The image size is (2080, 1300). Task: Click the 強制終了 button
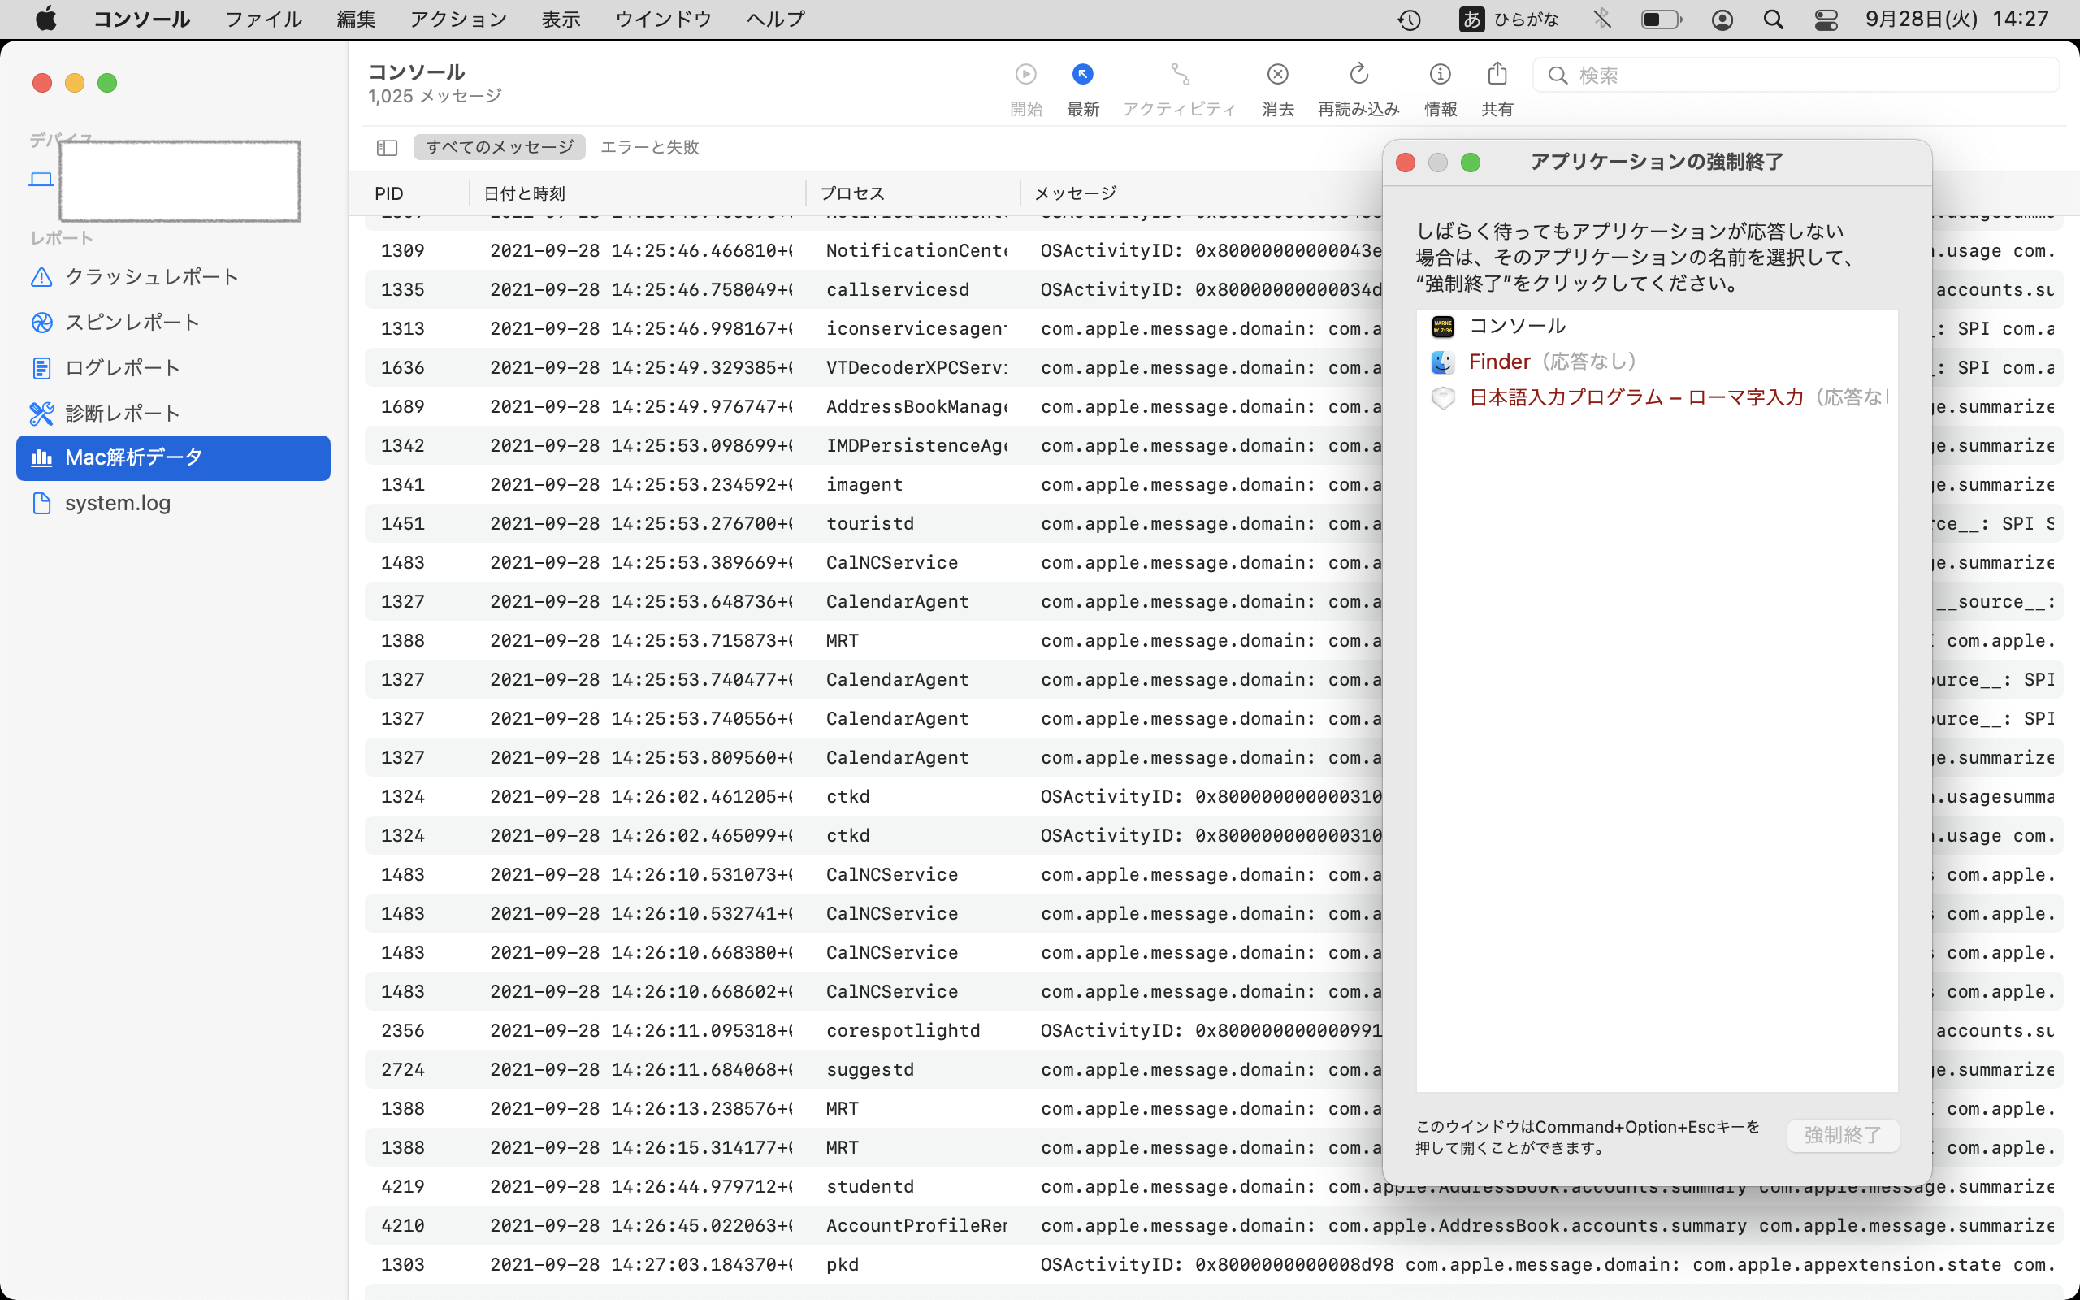[x=1842, y=1135]
